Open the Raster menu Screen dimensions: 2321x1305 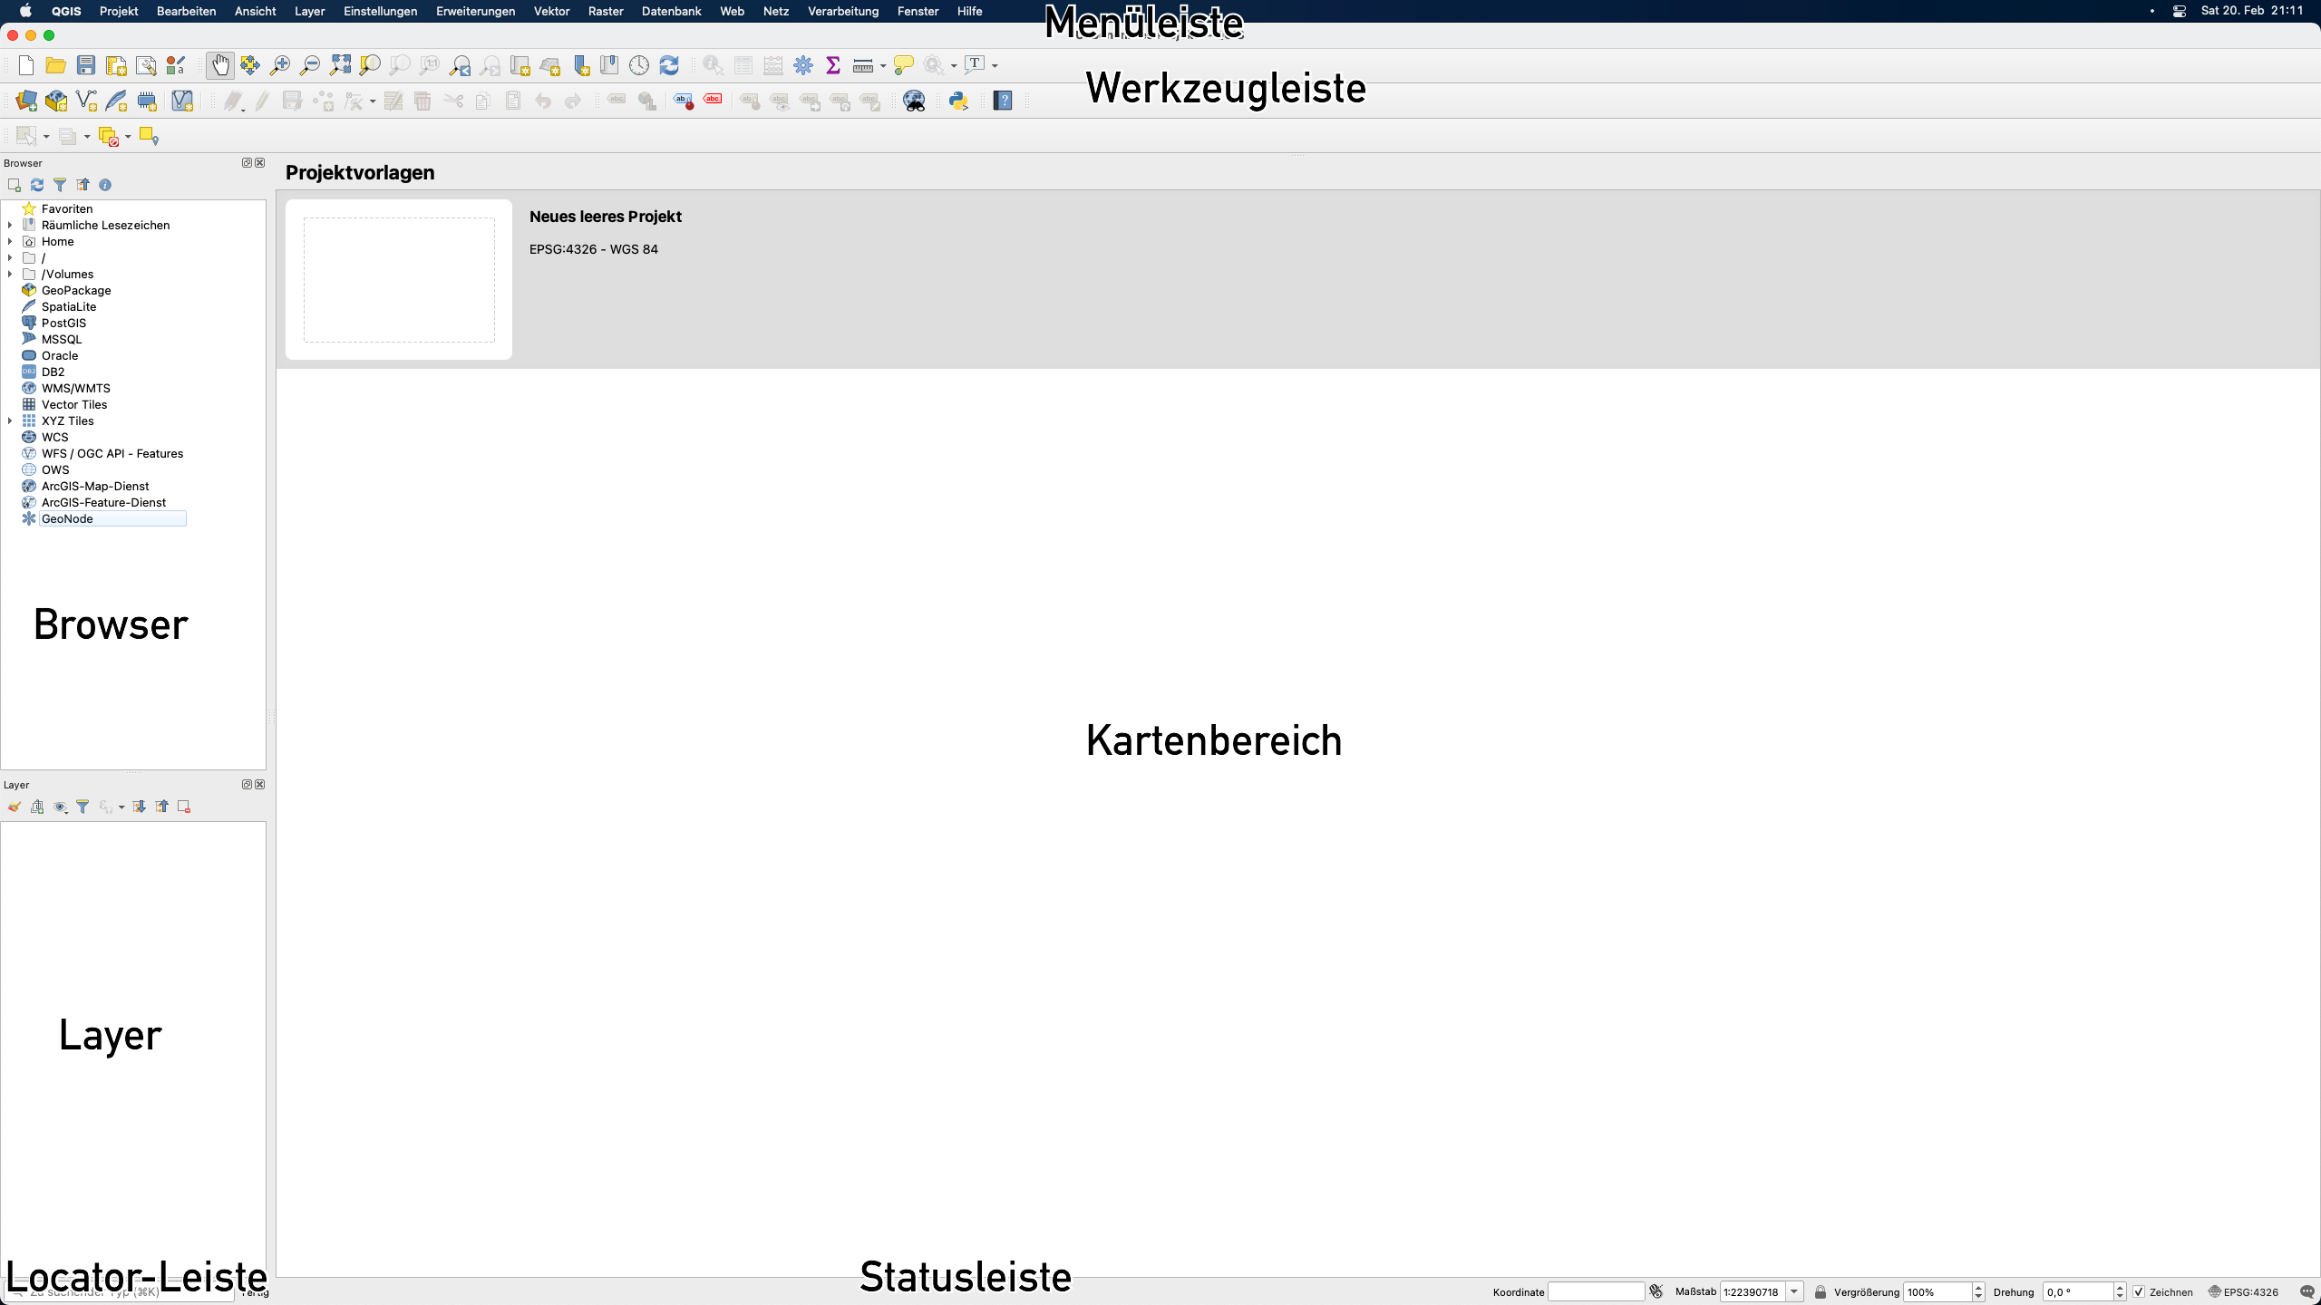pyautogui.click(x=606, y=11)
